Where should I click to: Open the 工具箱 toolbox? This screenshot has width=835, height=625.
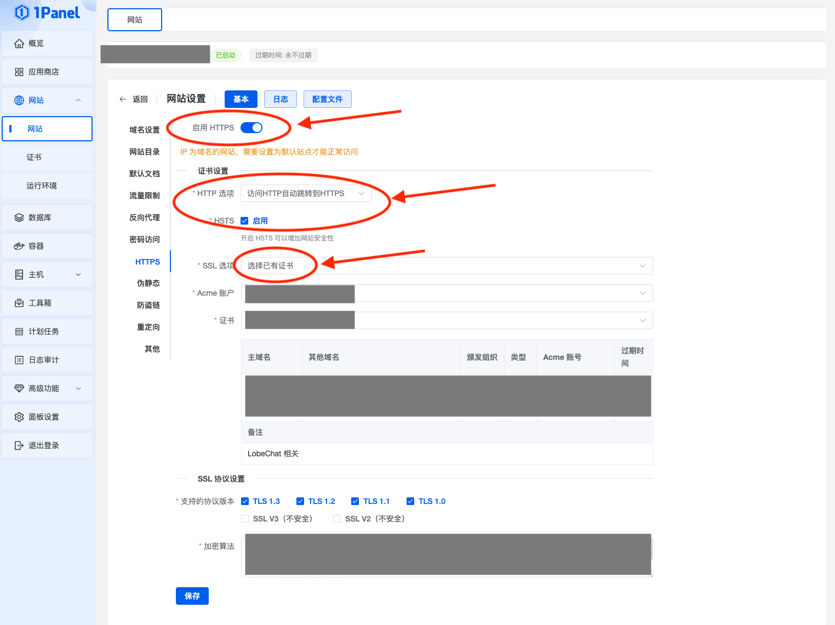pos(40,302)
